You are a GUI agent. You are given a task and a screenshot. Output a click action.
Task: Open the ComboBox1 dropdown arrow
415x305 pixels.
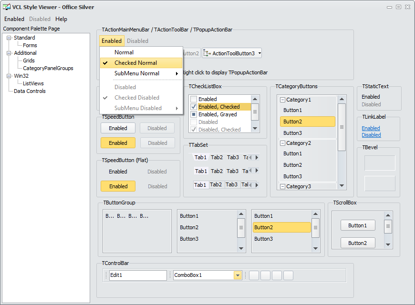coord(238,275)
